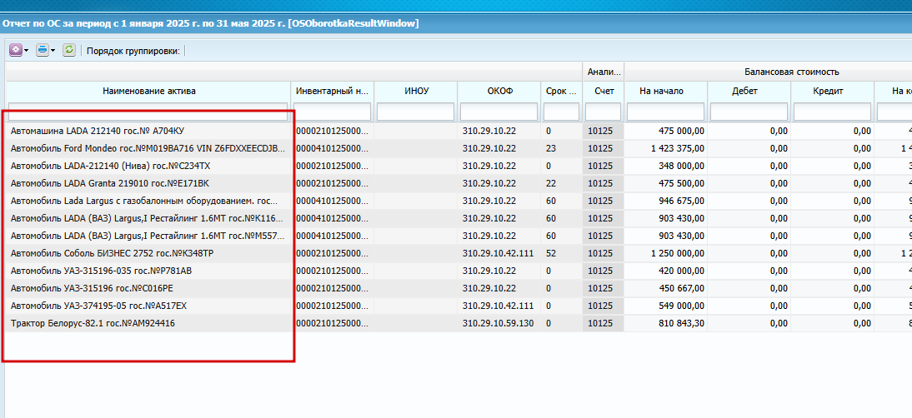Sort by 'На начало' column header
912x418 pixels.
(x=665, y=91)
